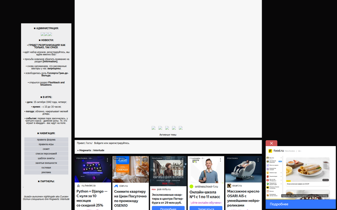Click the first administrator avatar icon
The image size is (337, 210).
coord(43,34)
